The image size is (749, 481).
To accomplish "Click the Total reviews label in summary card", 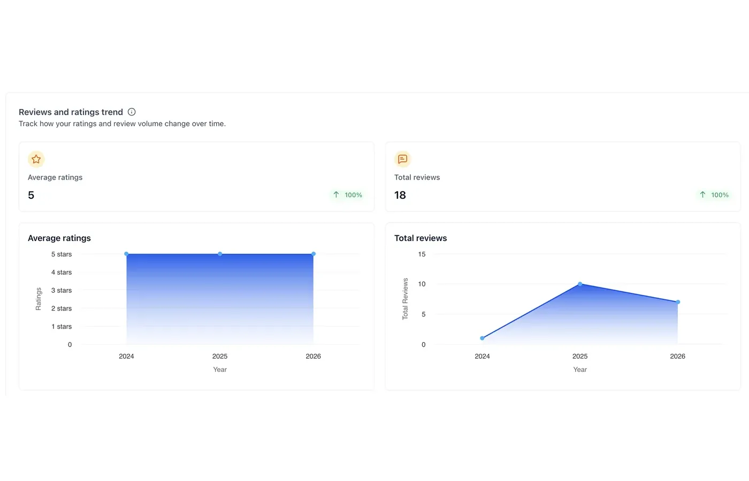I will point(417,177).
